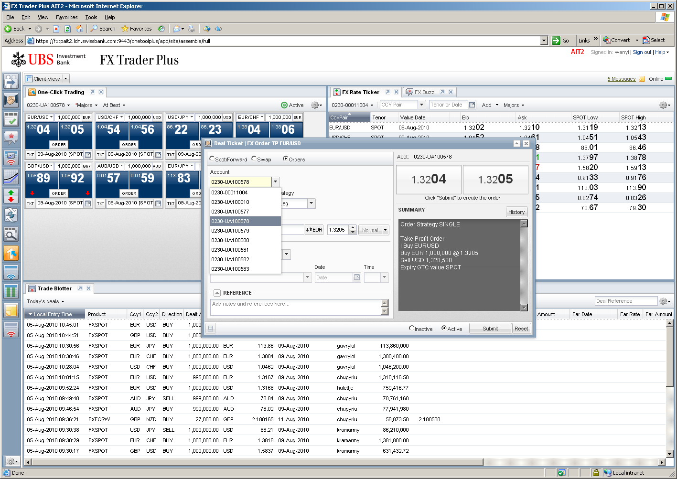
Task: Click the yellow sticky note sidebar icon
Action: (11, 310)
